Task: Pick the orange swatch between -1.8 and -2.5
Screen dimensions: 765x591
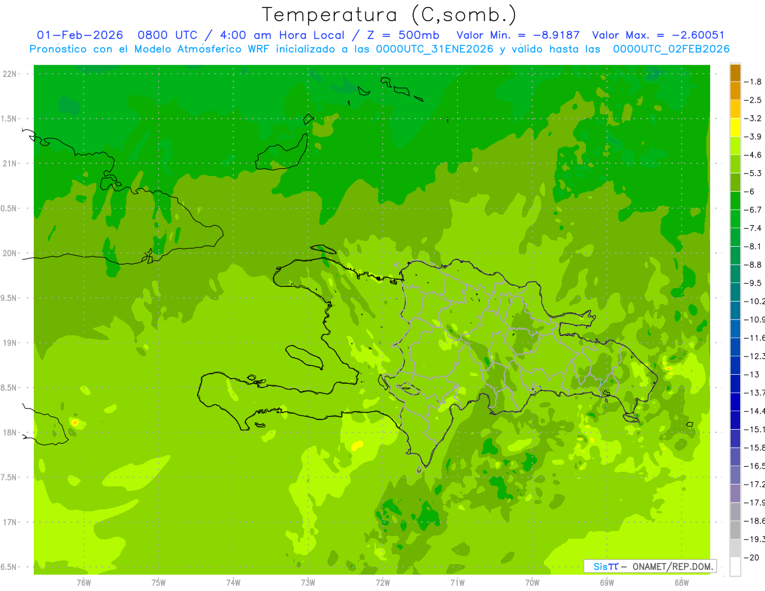Action: [x=735, y=91]
